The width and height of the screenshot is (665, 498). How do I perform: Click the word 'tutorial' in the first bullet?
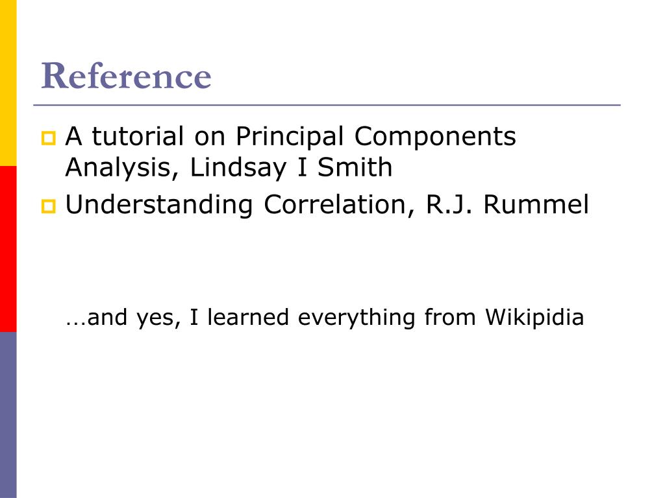point(138,136)
